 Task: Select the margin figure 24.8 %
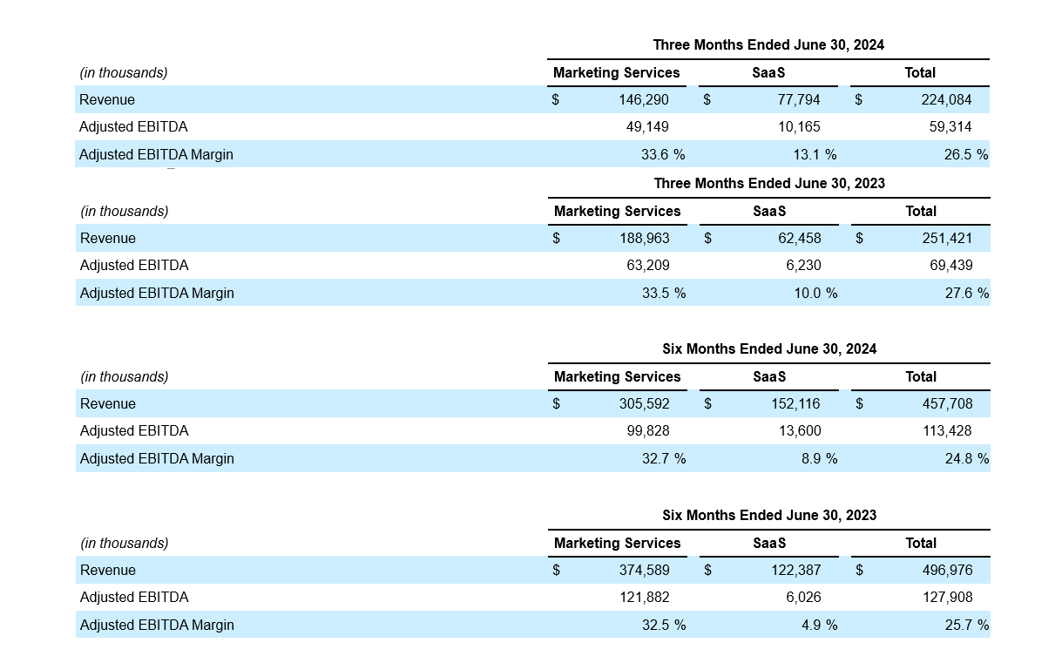click(967, 459)
